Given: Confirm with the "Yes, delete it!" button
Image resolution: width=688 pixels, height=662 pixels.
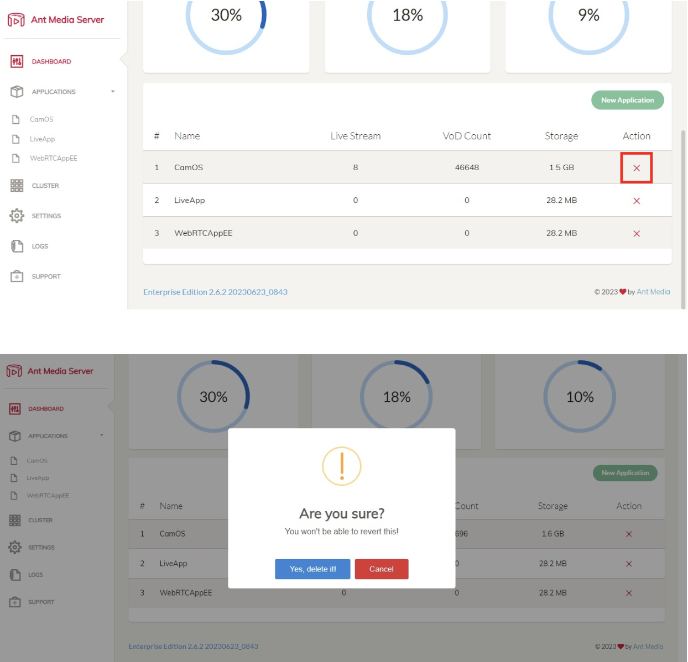Looking at the screenshot, I should pos(312,569).
